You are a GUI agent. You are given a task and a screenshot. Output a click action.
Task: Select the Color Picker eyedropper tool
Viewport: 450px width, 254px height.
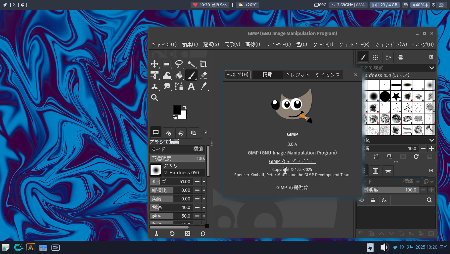(x=203, y=87)
